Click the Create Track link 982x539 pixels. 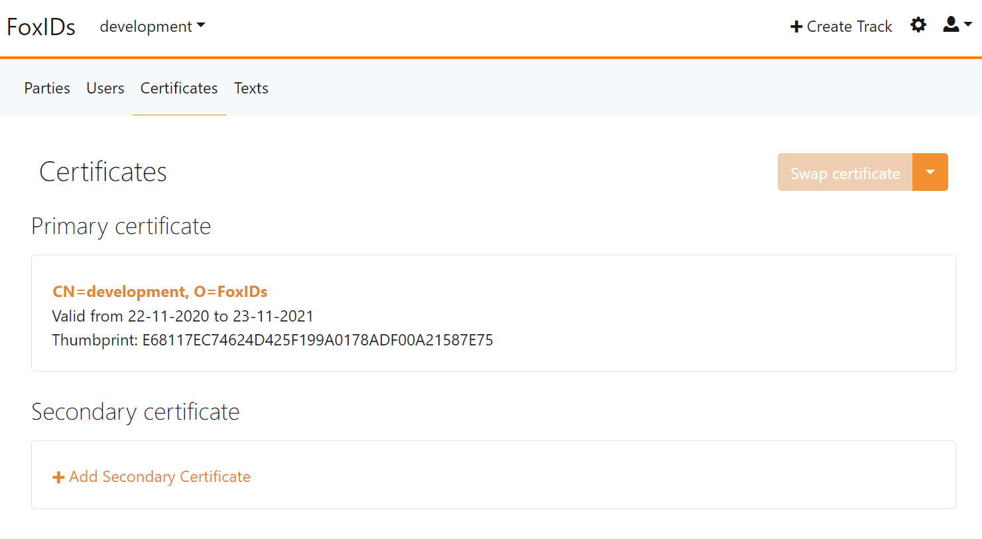[848, 27]
